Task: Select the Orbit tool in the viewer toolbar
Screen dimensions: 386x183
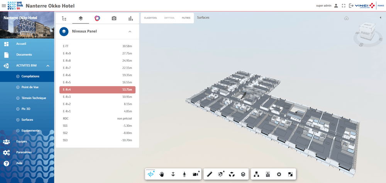Action: point(151,174)
